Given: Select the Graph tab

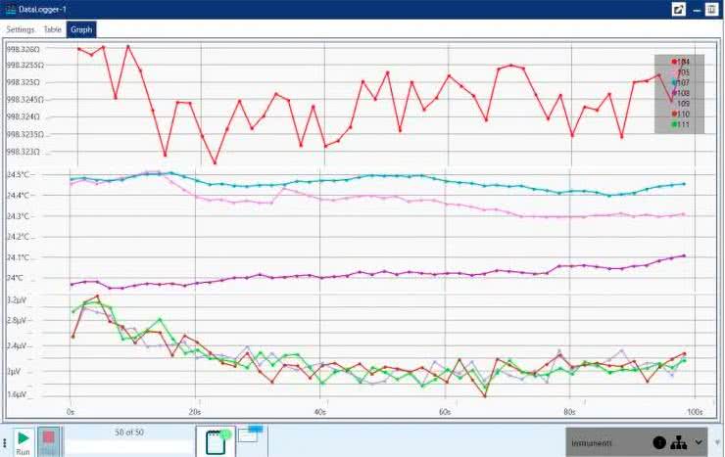Looking at the screenshot, I should 81,29.
